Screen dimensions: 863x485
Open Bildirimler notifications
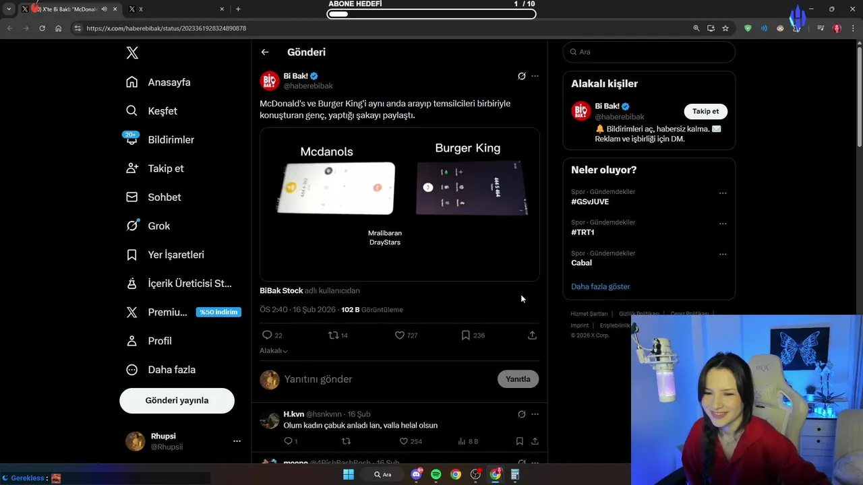click(x=160, y=139)
